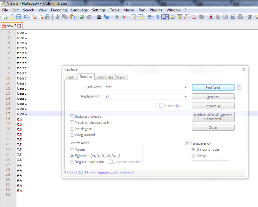The width and height of the screenshot is (258, 207).
Task: Click the Save All toolbar icon
Action: coord(26,17)
